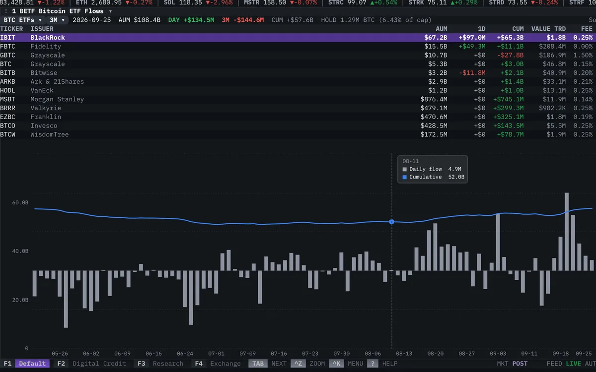Click the blue Cumulative legend swatch

[404, 177]
